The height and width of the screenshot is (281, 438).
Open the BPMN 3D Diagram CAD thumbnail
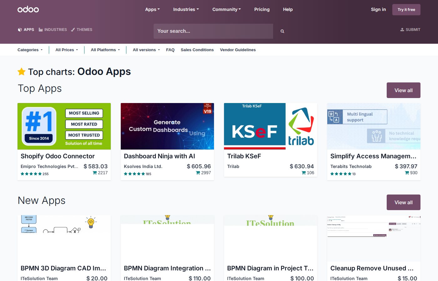[x=64, y=238]
